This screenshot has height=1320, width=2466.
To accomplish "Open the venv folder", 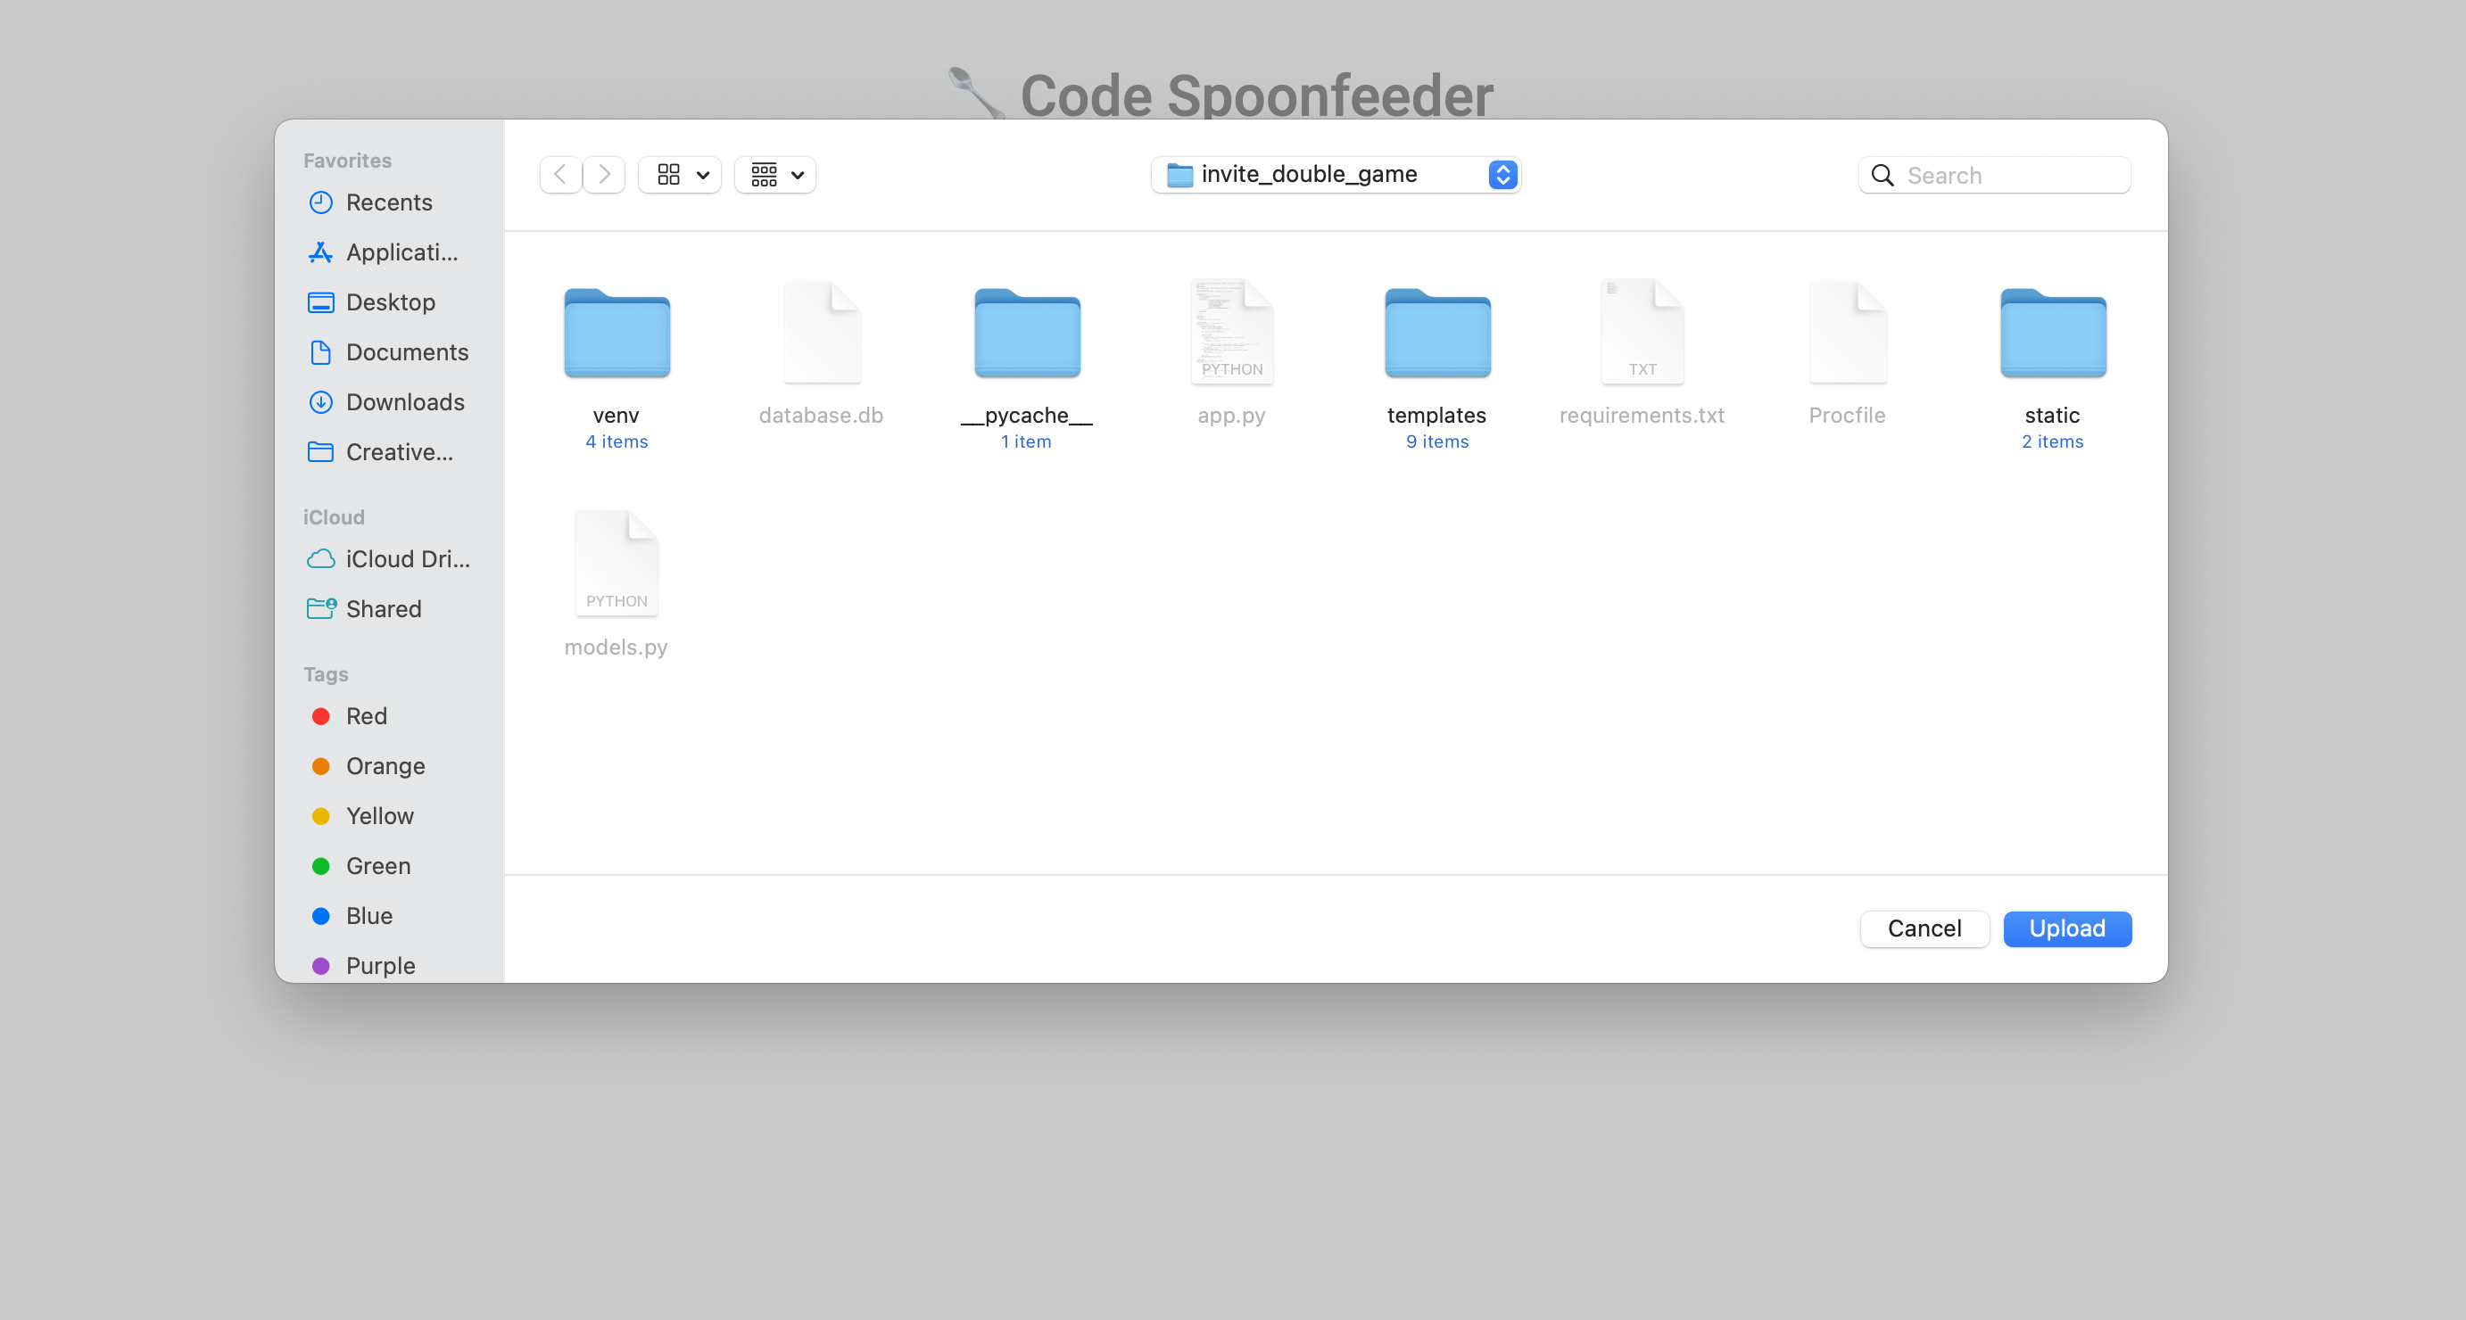I will [616, 334].
